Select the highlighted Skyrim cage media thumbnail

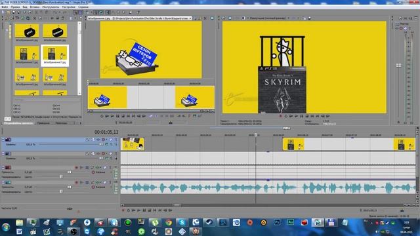point(54,55)
